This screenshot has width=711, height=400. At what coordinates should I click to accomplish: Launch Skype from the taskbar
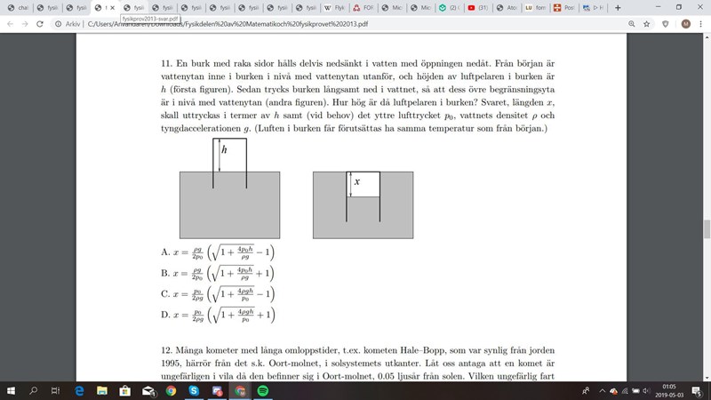[194, 390]
